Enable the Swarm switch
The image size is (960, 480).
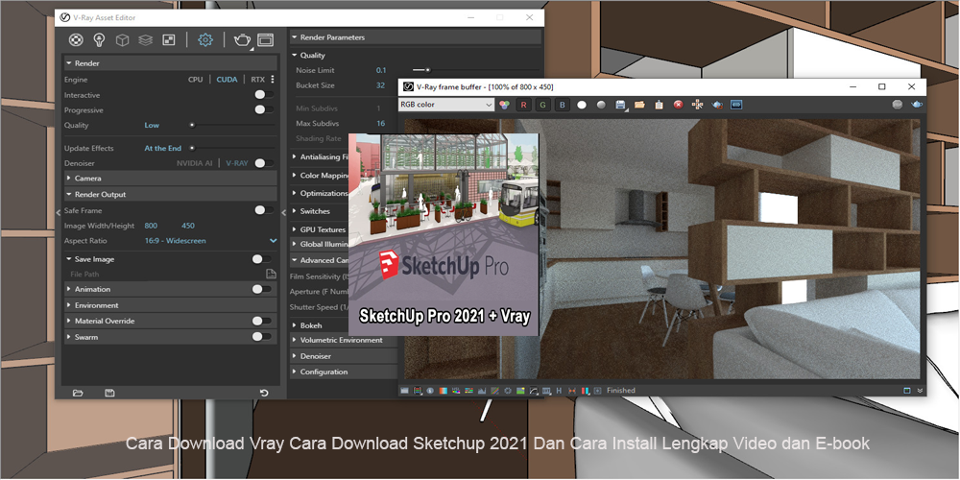[261, 337]
